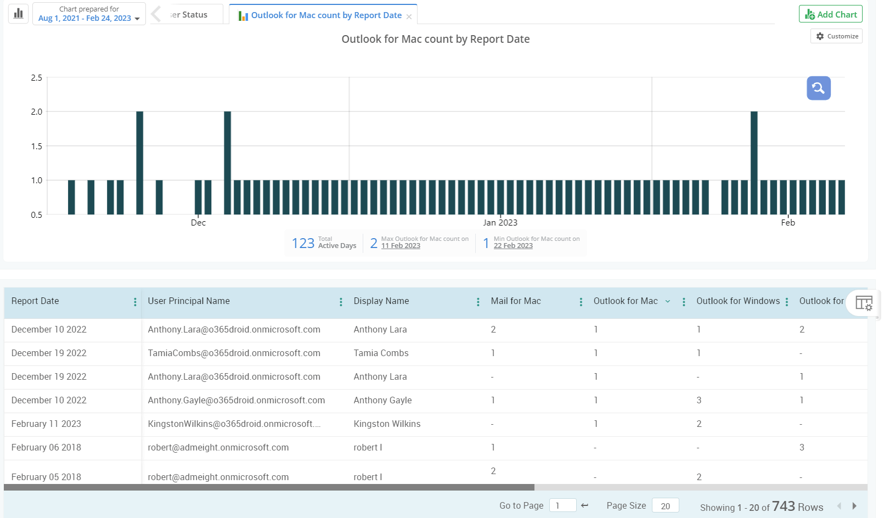Switch to the User Status tab
The height and width of the screenshot is (518, 884).
click(x=189, y=14)
